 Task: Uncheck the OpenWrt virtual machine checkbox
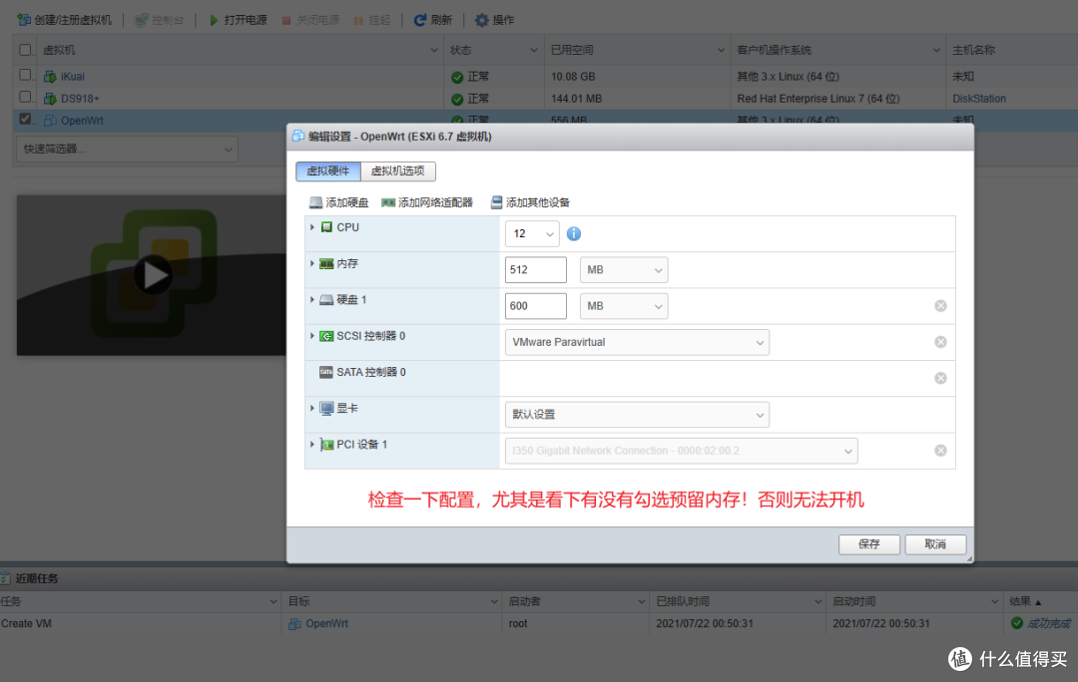click(25, 120)
